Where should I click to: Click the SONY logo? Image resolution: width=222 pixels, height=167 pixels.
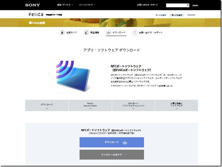33,5
